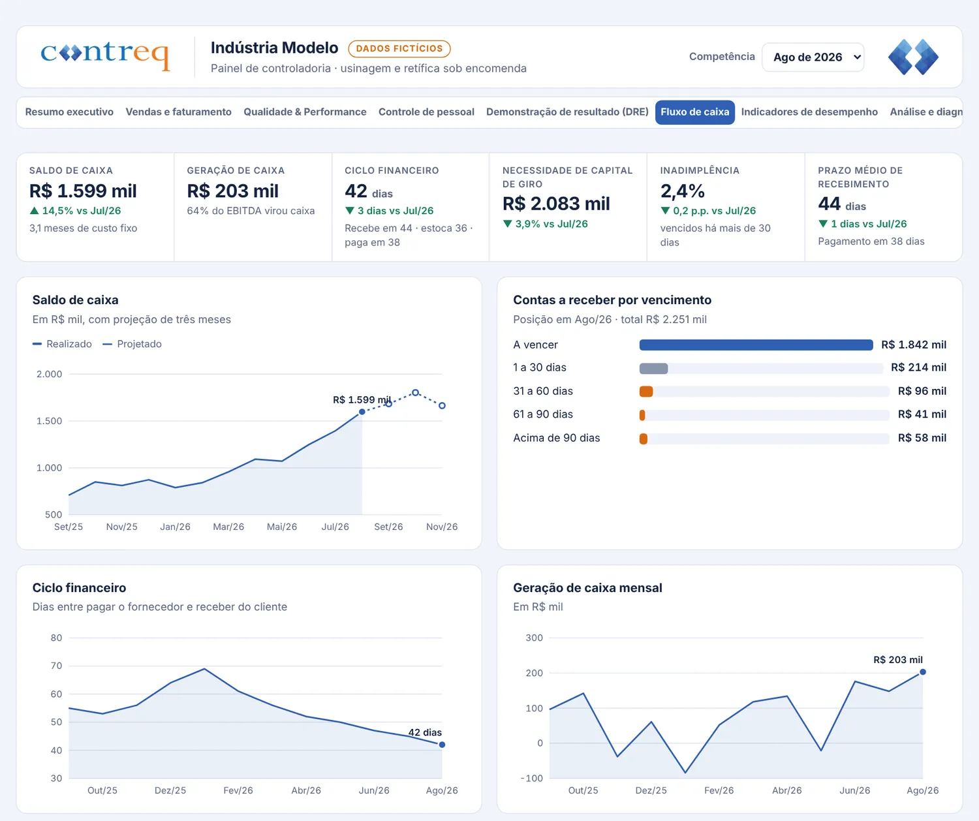This screenshot has width=979, height=821.
Task: Click the R$ 1.842 mil receivables amount
Action: (x=914, y=345)
